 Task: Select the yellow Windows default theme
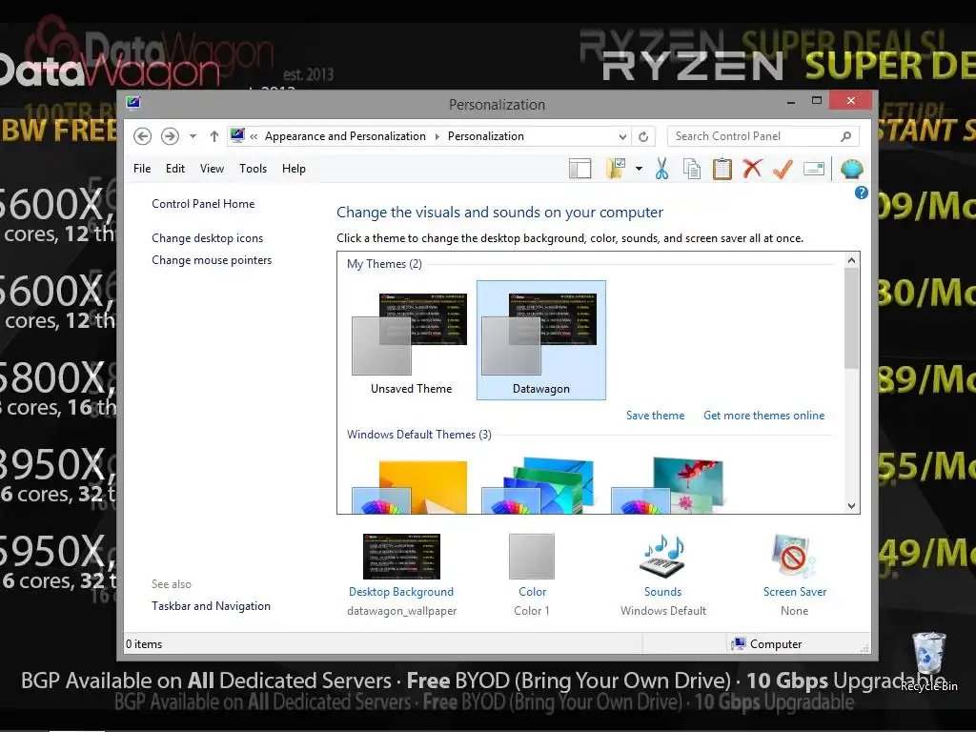(410, 486)
